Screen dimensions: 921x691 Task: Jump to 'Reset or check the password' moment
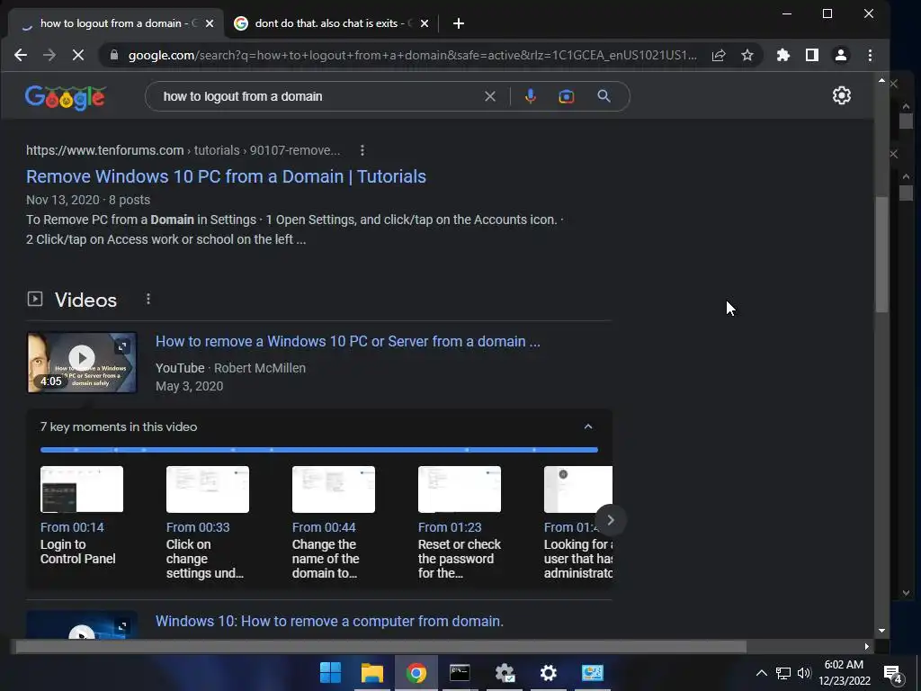click(x=460, y=559)
